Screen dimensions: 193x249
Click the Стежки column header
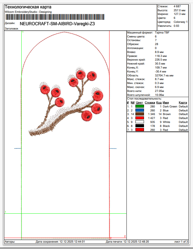(150, 103)
